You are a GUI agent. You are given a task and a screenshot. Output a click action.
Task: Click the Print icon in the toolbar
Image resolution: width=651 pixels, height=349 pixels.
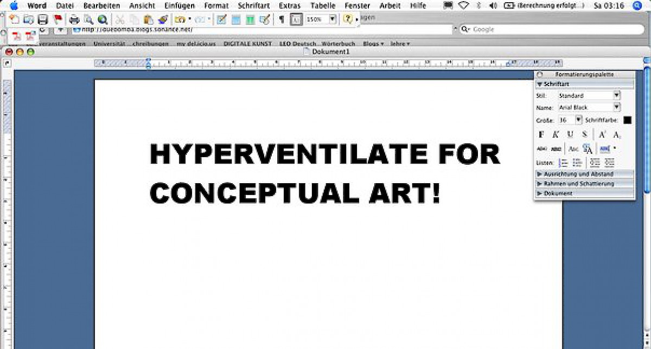(74, 20)
